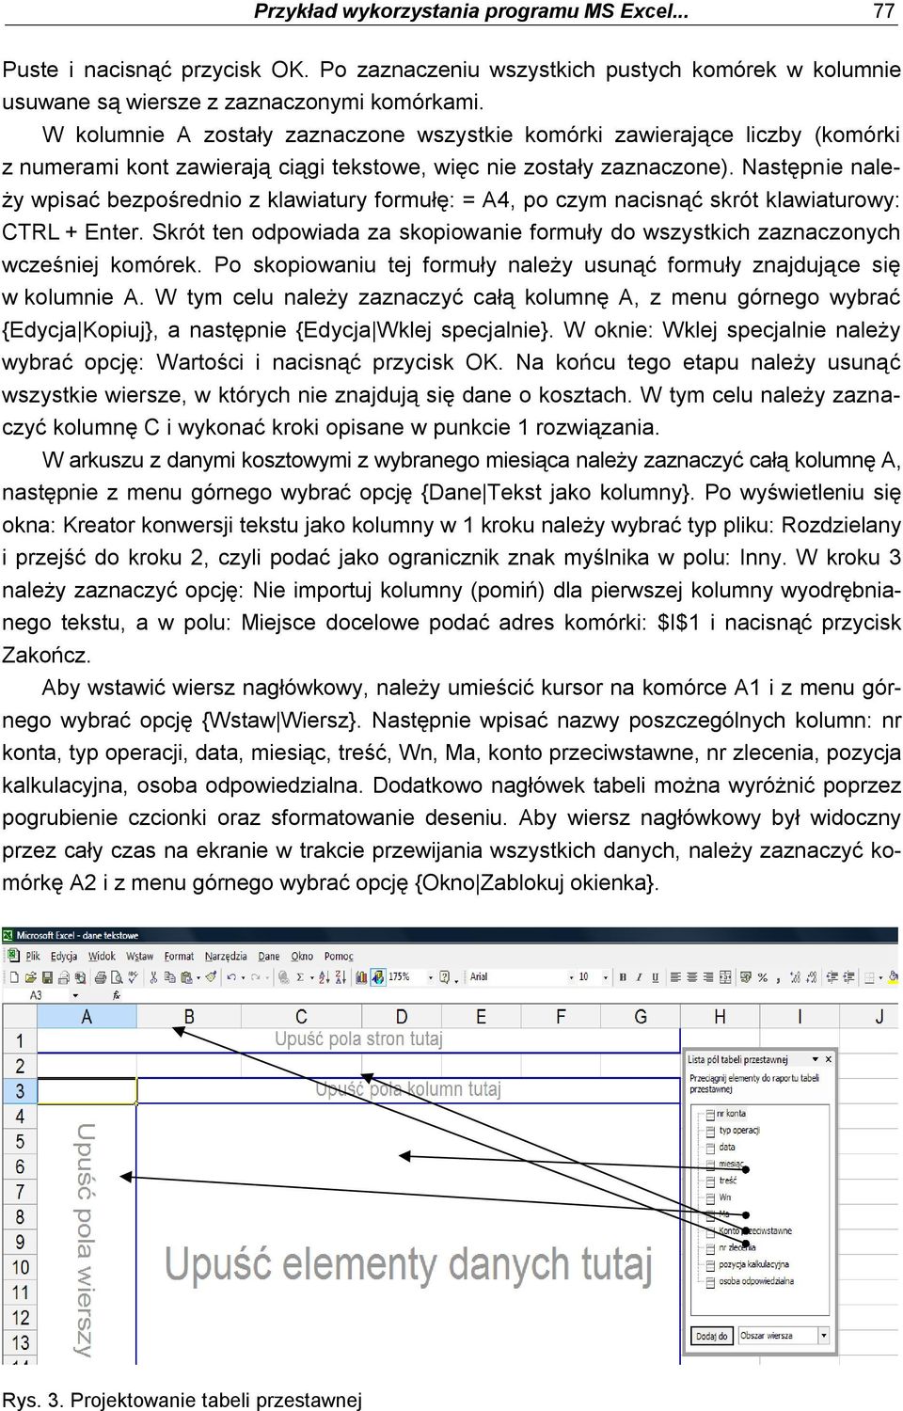Open the font size 10 dropdown
This screenshot has height=1411, width=903.
point(605,976)
